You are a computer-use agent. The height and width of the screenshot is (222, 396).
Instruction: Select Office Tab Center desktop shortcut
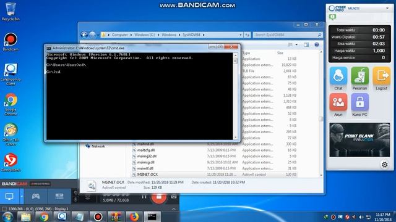pyautogui.click(x=11, y=134)
